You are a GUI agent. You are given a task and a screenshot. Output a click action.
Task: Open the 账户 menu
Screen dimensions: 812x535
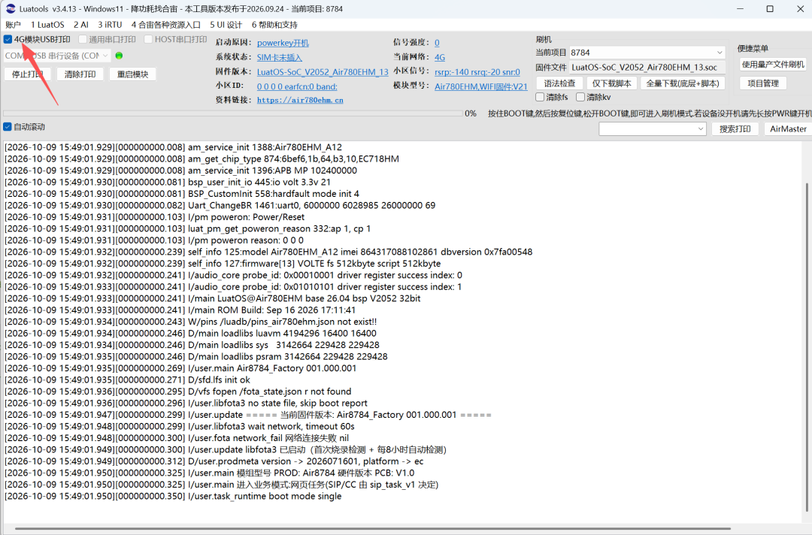13,25
